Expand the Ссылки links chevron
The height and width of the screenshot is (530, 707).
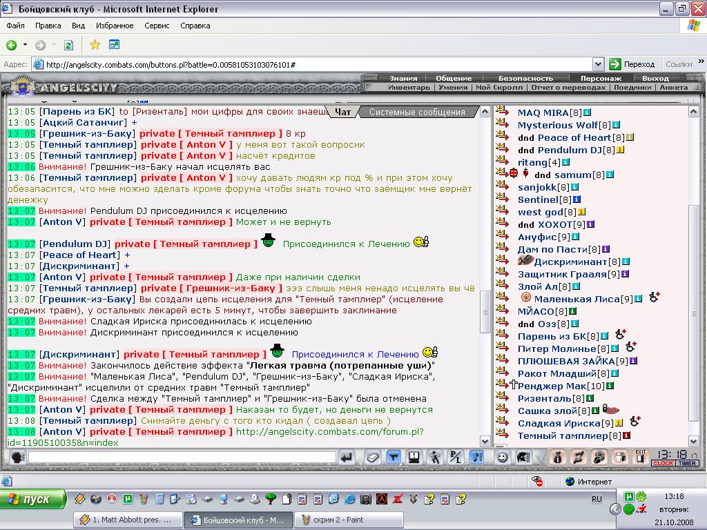click(701, 61)
